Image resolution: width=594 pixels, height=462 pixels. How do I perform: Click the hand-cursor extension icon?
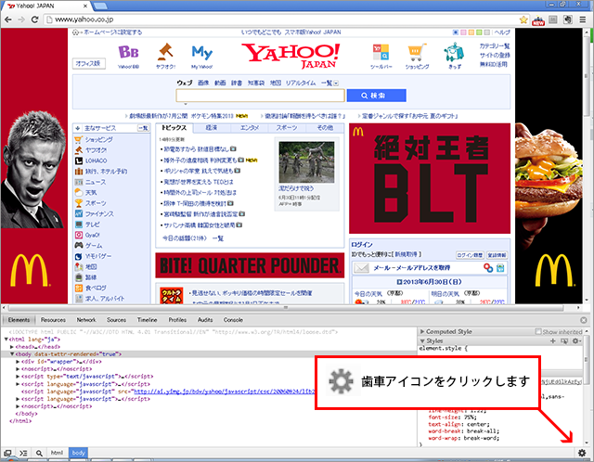[x=567, y=19]
